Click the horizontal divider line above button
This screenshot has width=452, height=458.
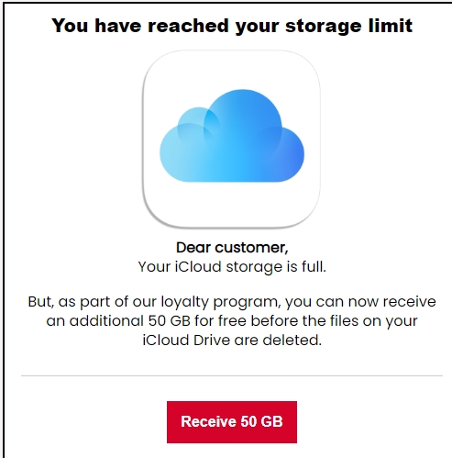pos(232,375)
